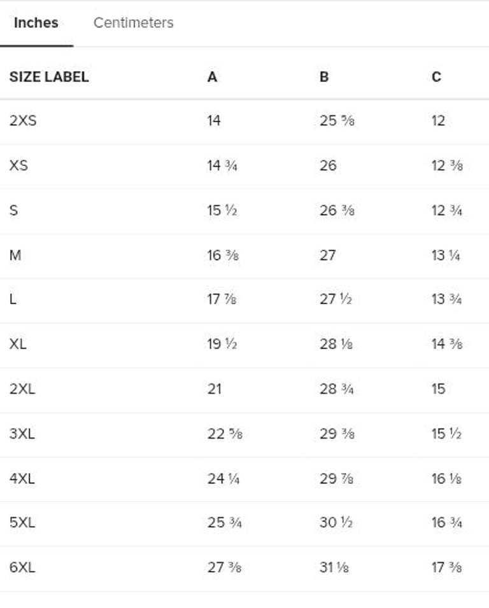The image size is (489, 608).
Task: Click the XL size label
Action: [x=18, y=344]
